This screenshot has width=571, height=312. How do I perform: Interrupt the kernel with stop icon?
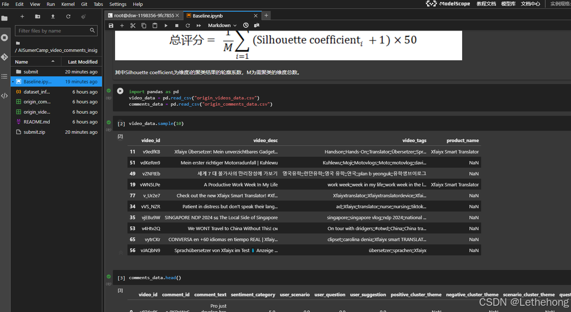point(177,25)
